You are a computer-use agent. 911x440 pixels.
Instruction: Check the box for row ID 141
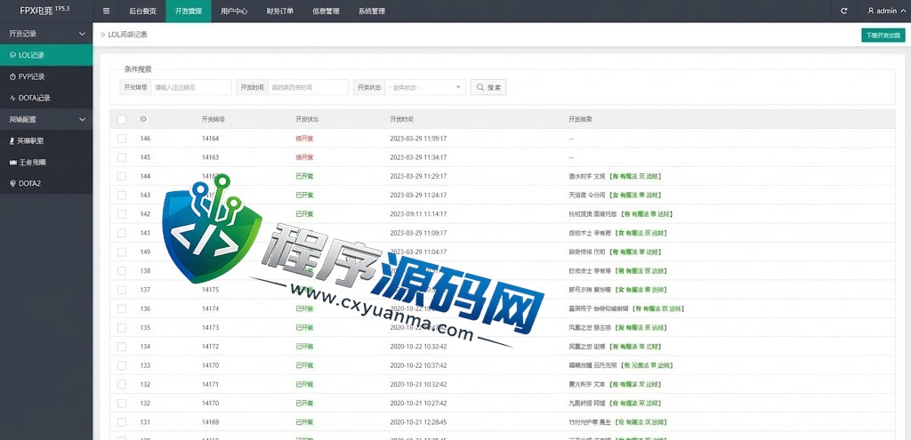[121, 233]
